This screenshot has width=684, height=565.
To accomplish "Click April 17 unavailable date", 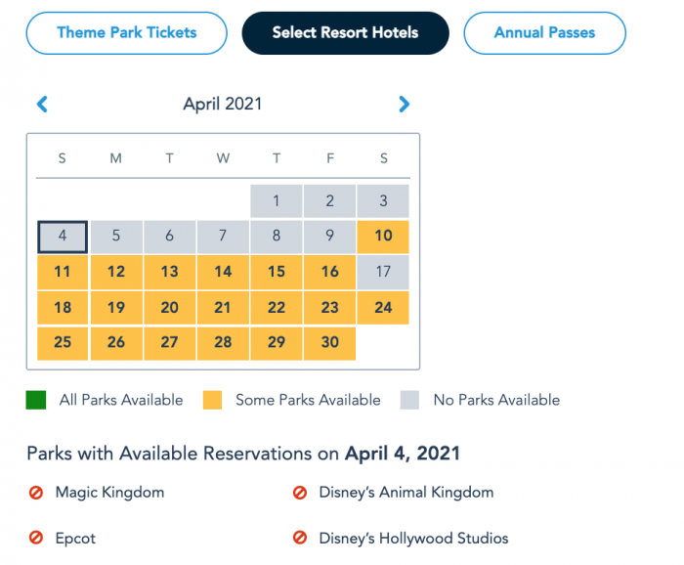I will tap(383, 272).
